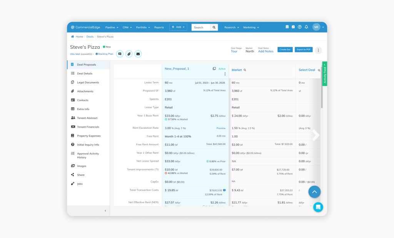Image resolution: width=394 pixels, height=238 pixels.
Task: Open the Share sidebar item
Action: click(x=88, y=175)
